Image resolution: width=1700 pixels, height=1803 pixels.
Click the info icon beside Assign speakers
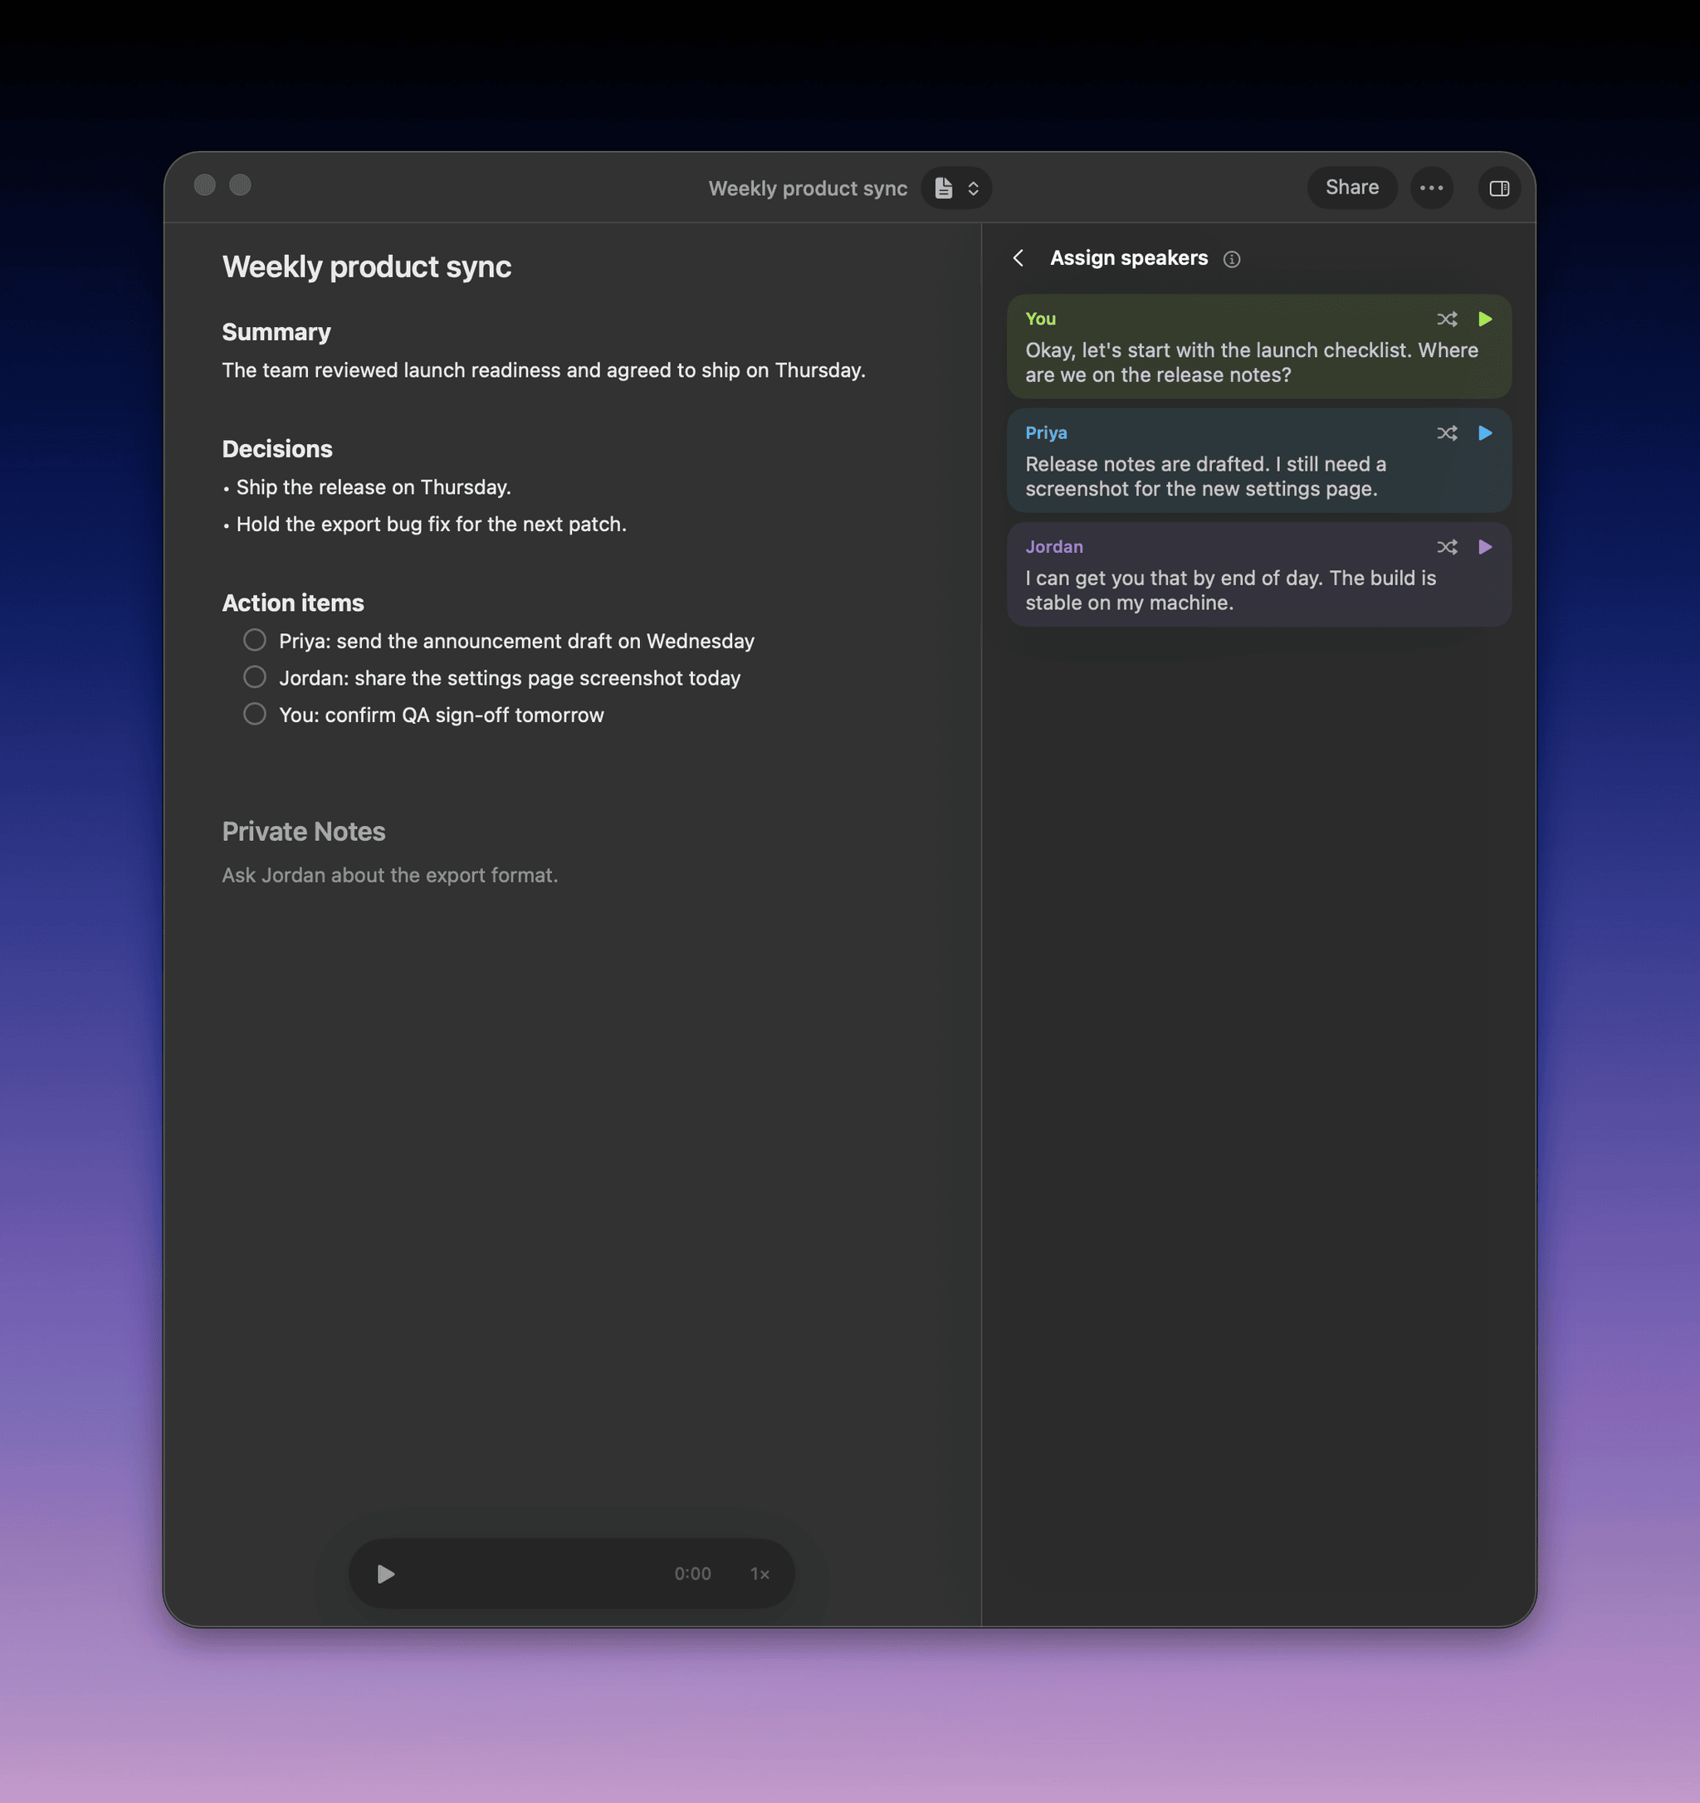(x=1231, y=259)
